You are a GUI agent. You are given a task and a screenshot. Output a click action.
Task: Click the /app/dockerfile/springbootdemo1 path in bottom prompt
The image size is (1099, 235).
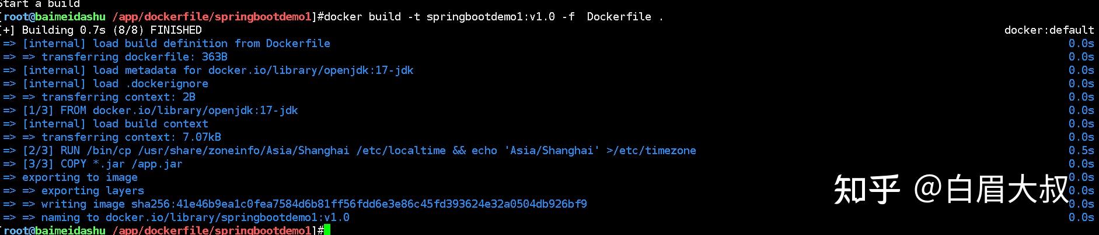(x=212, y=230)
